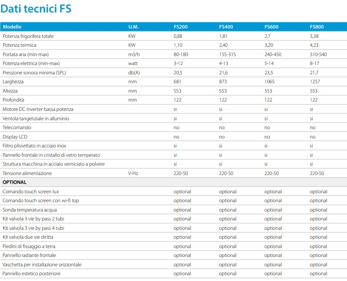Click FS200 'no' in Telecomando row
Viewport: 347px width, 281px height.
pyautogui.click(x=176, y=128)
